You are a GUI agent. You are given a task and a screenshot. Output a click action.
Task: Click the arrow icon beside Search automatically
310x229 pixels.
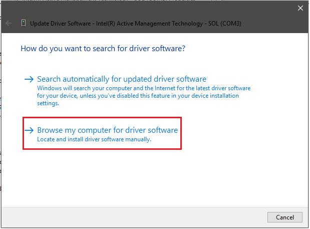coord(29,79)
